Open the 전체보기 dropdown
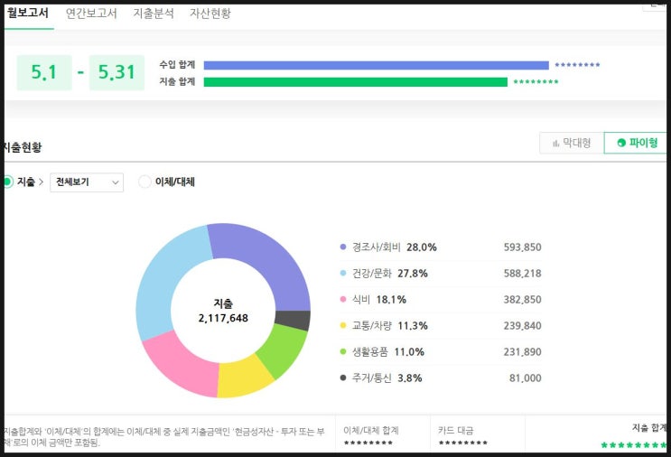Viewport: 671px width, 457px height. 87,182
